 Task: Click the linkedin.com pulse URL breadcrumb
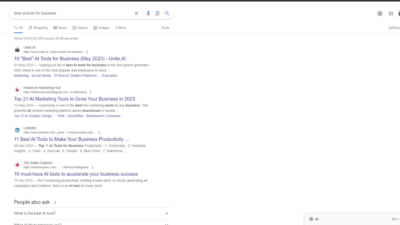click(59, 133)
